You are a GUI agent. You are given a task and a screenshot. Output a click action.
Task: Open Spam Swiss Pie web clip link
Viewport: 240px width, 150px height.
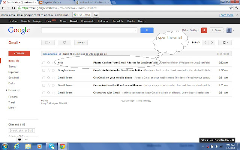pos(52,54)
